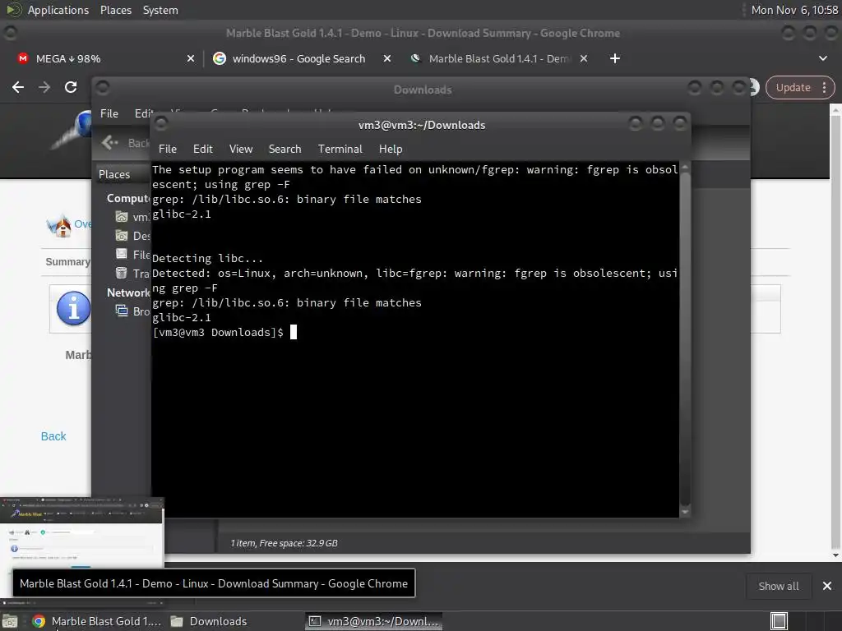Click the Google favicon in second tab

coord(219,58)
